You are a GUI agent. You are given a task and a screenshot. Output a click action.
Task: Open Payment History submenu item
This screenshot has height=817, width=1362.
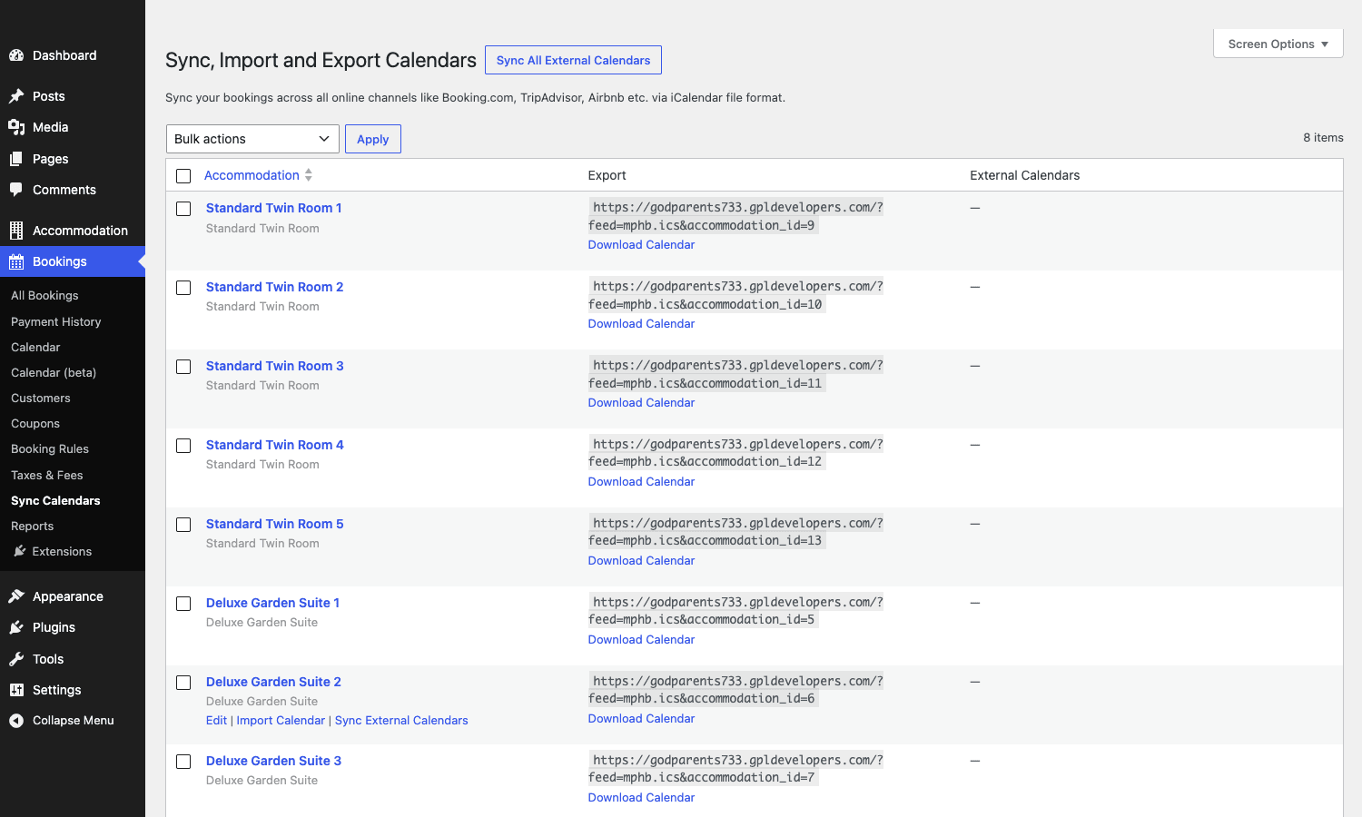[x=56, y=321]
